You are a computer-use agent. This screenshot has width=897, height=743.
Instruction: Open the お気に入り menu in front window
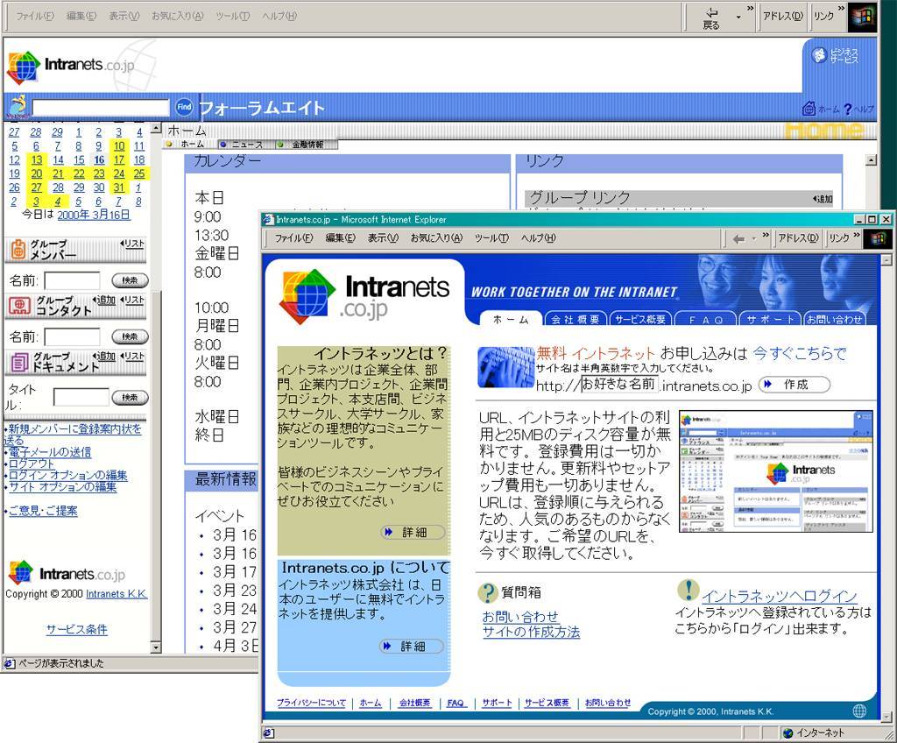[438, 238]
